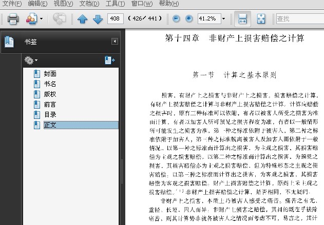Open the 视图(V) menu

click(64, 4)
